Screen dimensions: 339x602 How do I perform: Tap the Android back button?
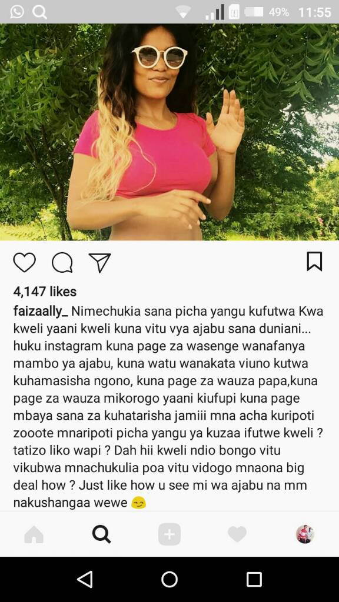pyautogui.click(x=85, y=579)
